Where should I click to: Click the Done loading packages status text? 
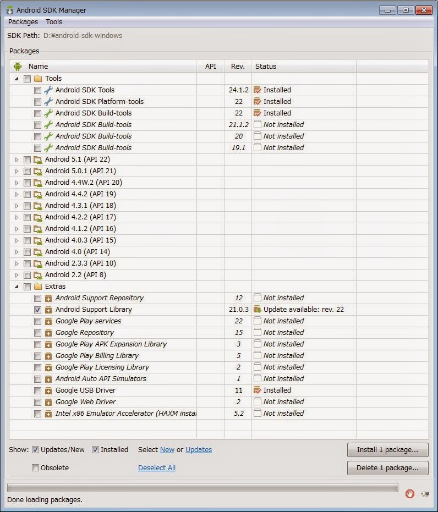point(45,500)
